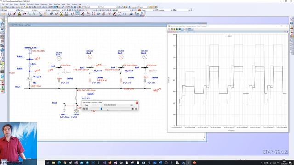294x165 pixels.
Task: Click the blue double-arrow mode toolbar icon
Action: [98, 14]
